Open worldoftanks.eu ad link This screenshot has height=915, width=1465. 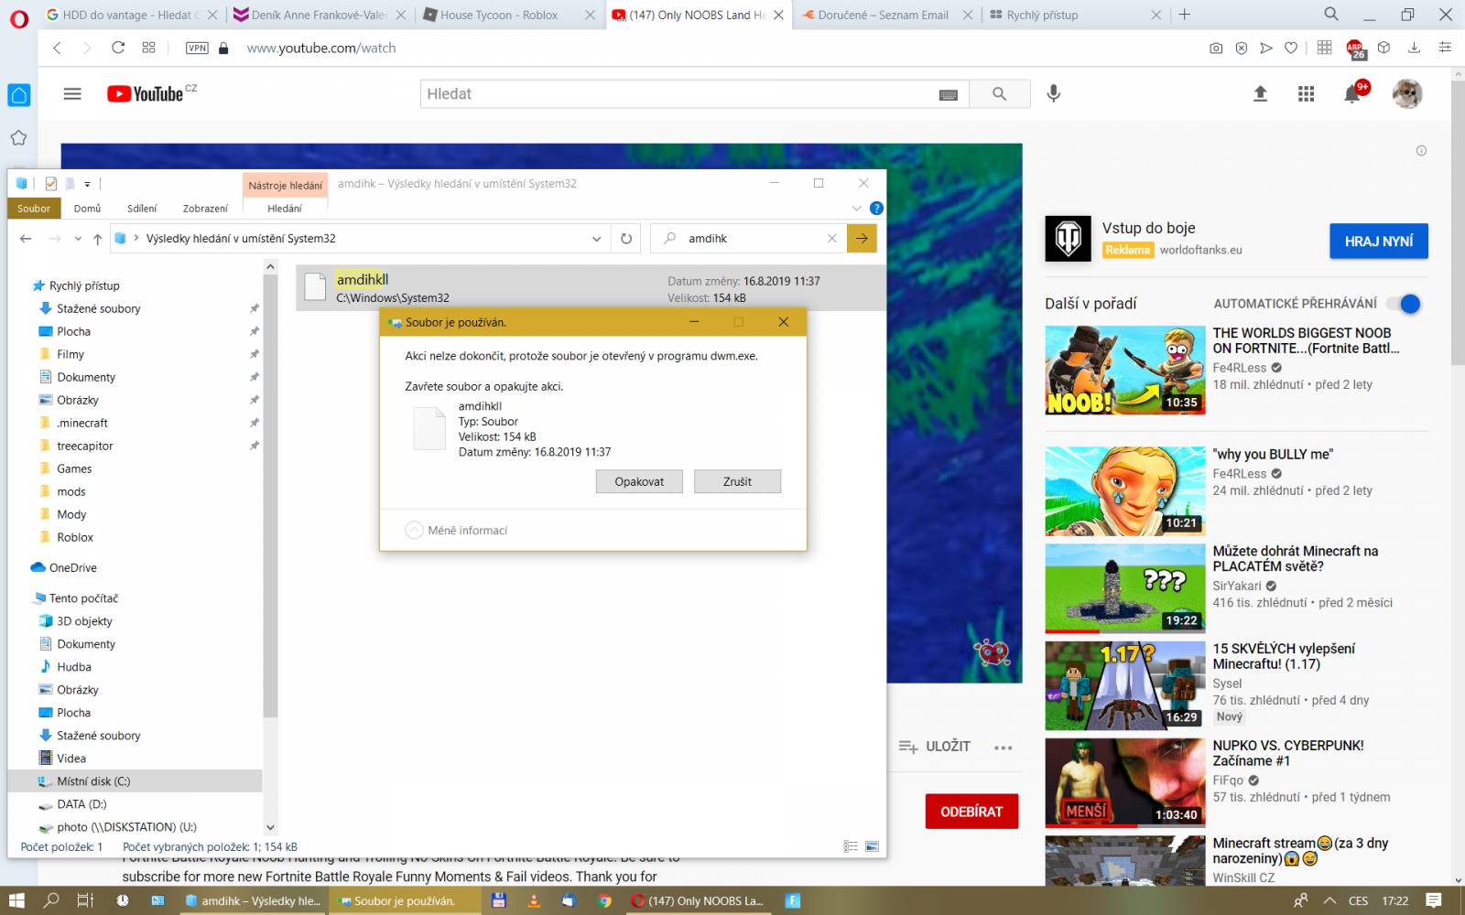[1200, 250]
